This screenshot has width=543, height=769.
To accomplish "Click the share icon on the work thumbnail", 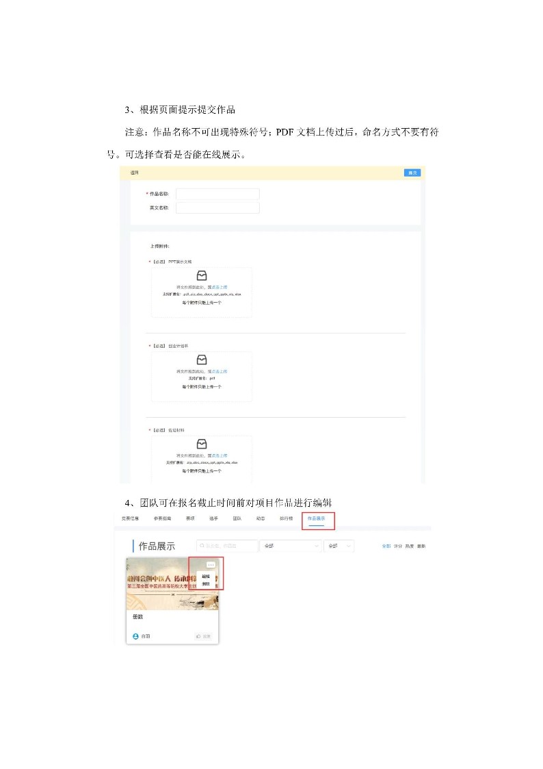I will [213, 607].
